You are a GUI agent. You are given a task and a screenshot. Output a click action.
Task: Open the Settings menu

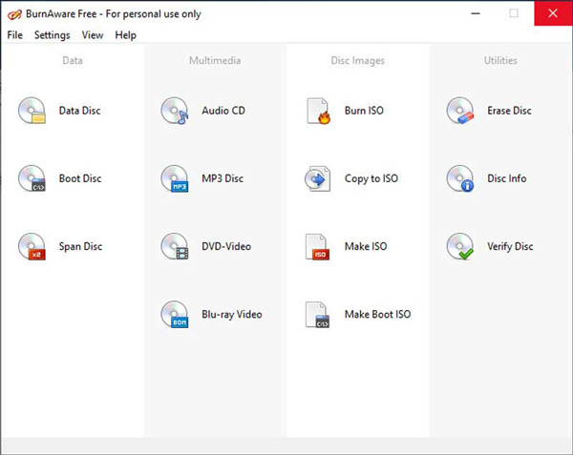[x=53, y=35]
